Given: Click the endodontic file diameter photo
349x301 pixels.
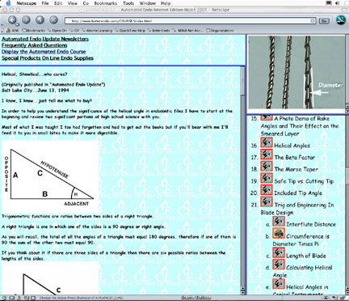Looking at the screenshot, I should [296, 72].
